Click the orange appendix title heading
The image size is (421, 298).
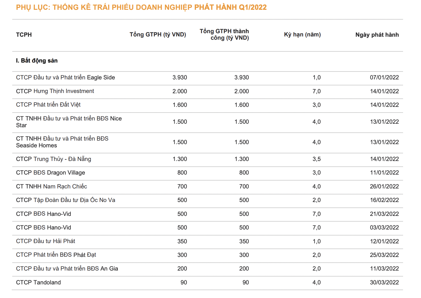click(x=141, y=7)
